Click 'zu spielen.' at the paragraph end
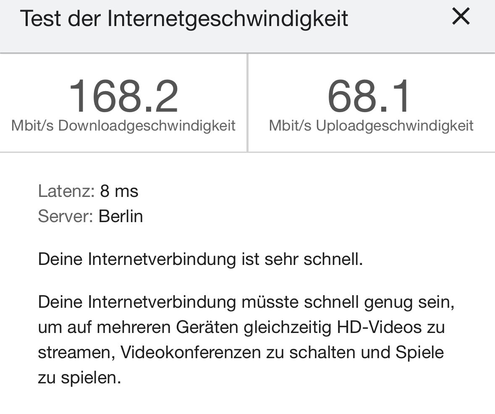The height and width of the screenshot is (414, 495). point(79,377)
